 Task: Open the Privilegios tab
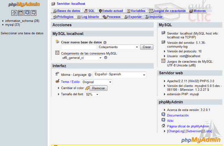coord(63,17)
